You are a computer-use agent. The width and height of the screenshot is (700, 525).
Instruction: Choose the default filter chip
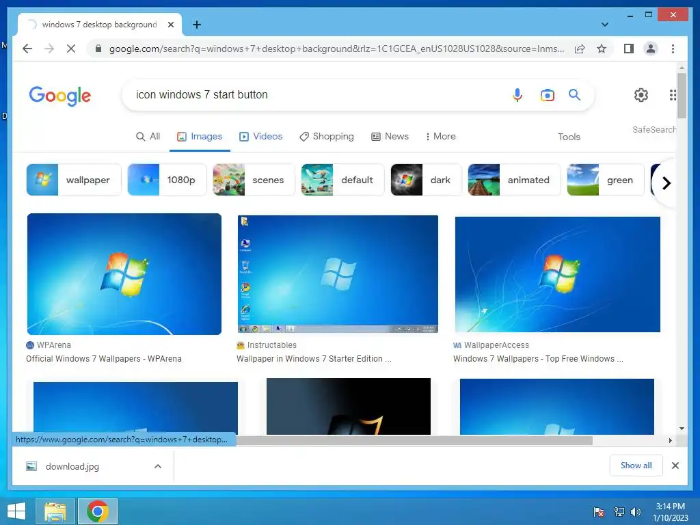coord(342,180)
